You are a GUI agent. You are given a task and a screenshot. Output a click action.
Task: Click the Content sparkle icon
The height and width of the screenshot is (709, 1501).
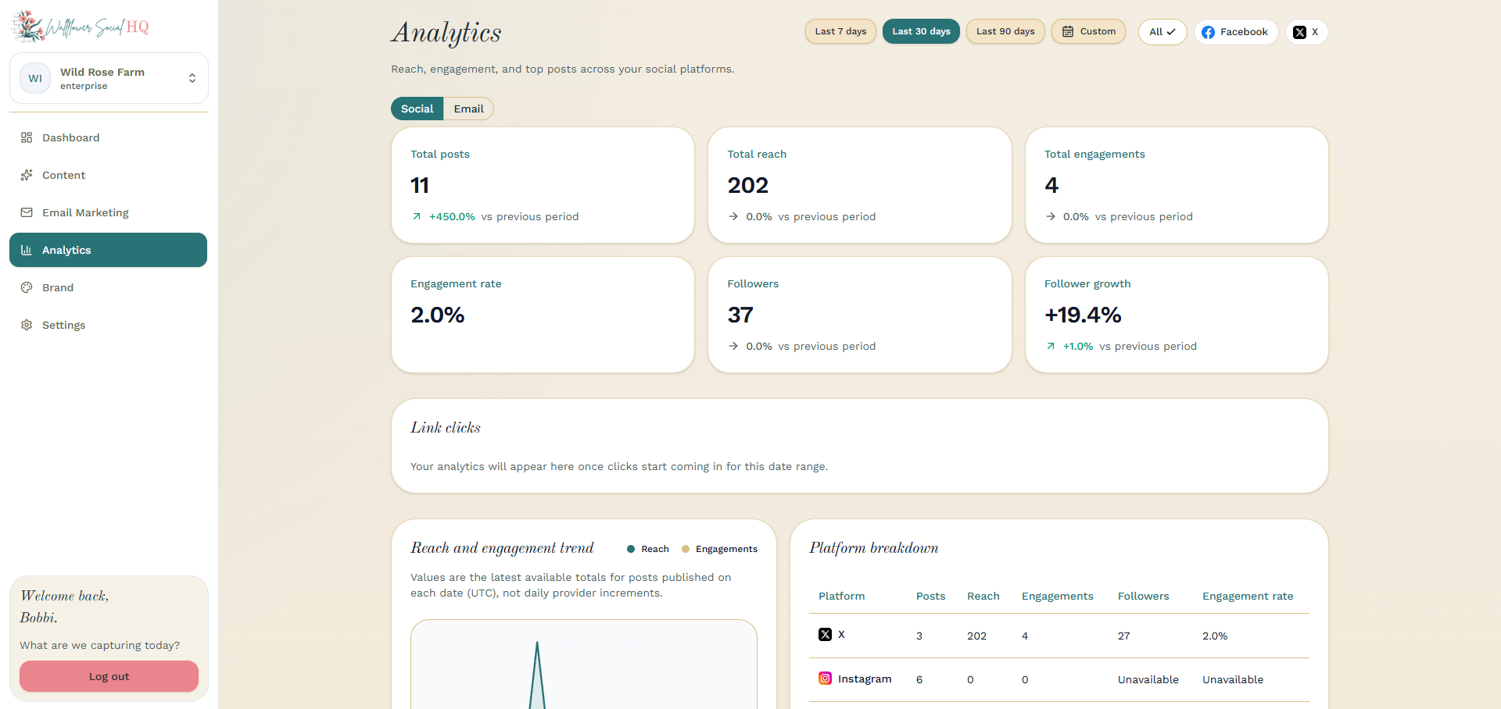point(27,175)
